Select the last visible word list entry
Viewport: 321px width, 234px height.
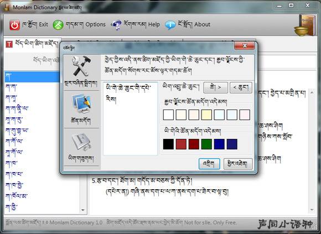[11, 207]
